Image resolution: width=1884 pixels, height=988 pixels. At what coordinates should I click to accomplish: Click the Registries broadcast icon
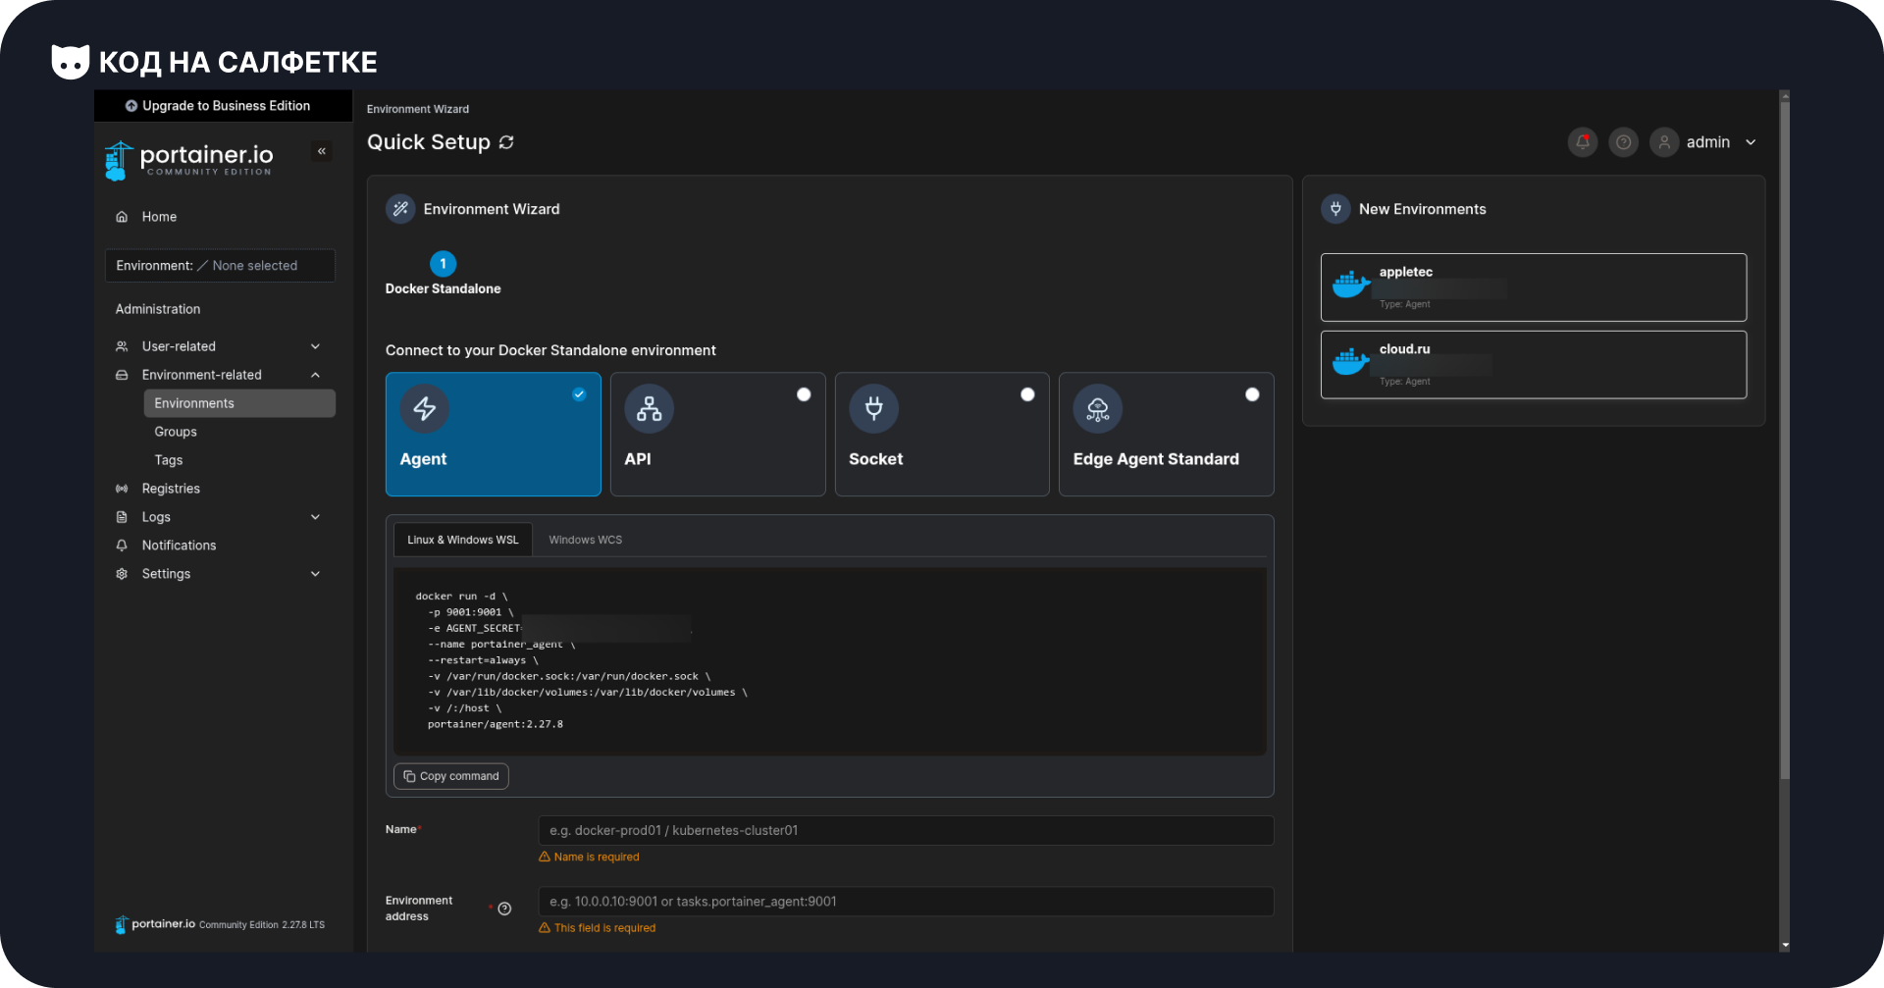122,489
